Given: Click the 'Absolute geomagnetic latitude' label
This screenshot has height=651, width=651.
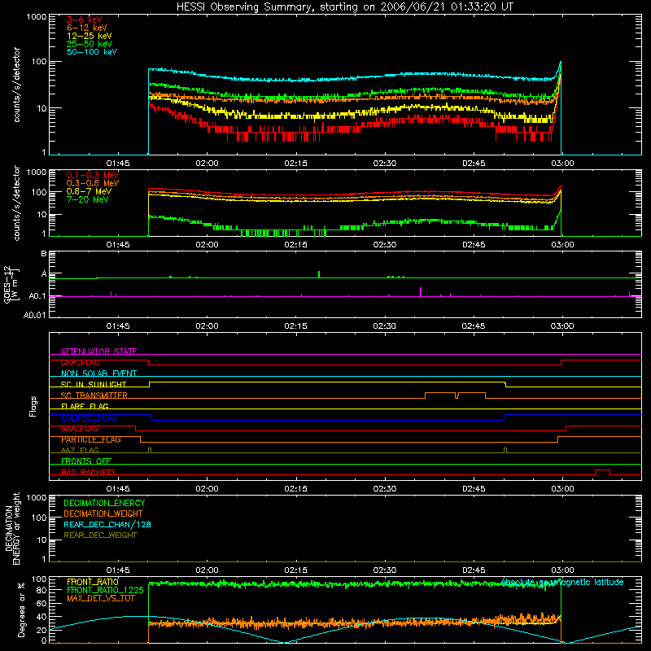Looking at the screenshot, I should coord(562,583).
